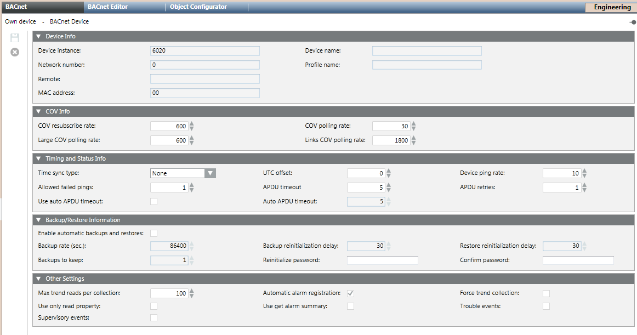Collapse the Device Info section
This screenshot has height=335, width=637.
[38, 36]
